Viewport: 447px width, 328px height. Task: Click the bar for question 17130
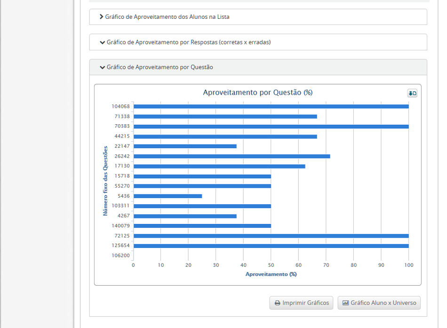pos(219,166)
